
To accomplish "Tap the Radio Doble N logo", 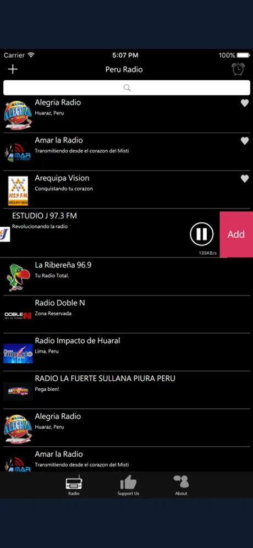I will click(x=18, y=316).
